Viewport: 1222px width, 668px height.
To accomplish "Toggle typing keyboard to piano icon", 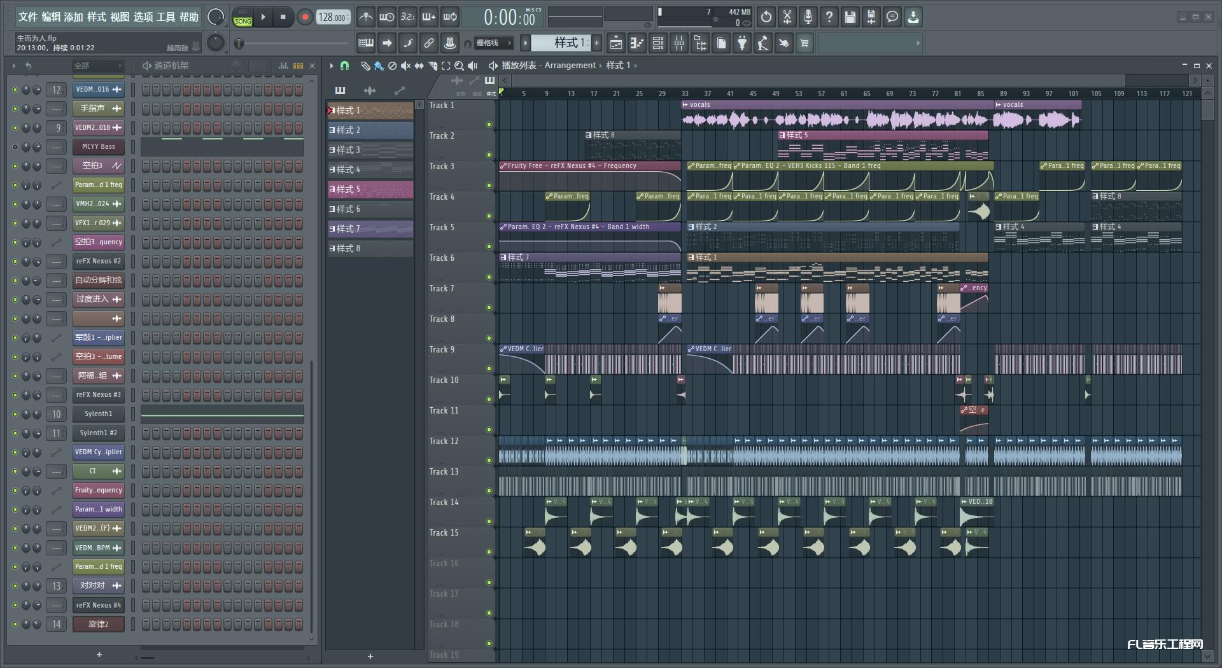I will [x=366, y=43].
